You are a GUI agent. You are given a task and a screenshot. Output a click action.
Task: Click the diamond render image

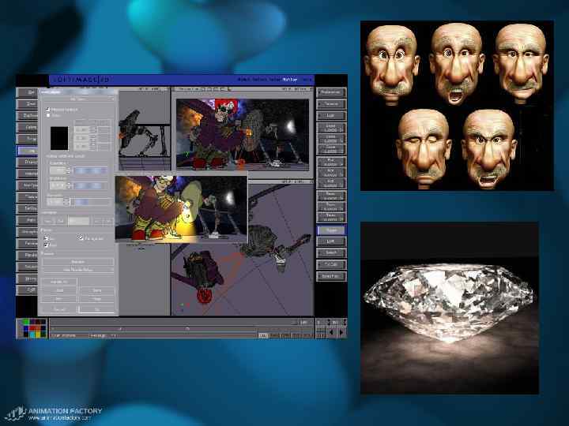coord(450,308)
